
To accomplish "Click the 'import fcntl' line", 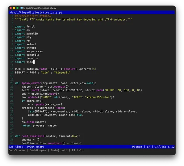I will coord(25,27).
